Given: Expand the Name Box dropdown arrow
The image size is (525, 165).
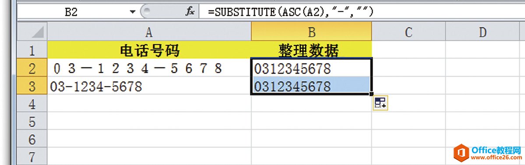Looking at the screenshot, I should [133, 12].
